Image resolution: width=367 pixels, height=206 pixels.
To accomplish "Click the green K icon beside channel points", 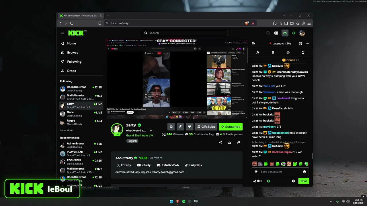I will [268, 181].
